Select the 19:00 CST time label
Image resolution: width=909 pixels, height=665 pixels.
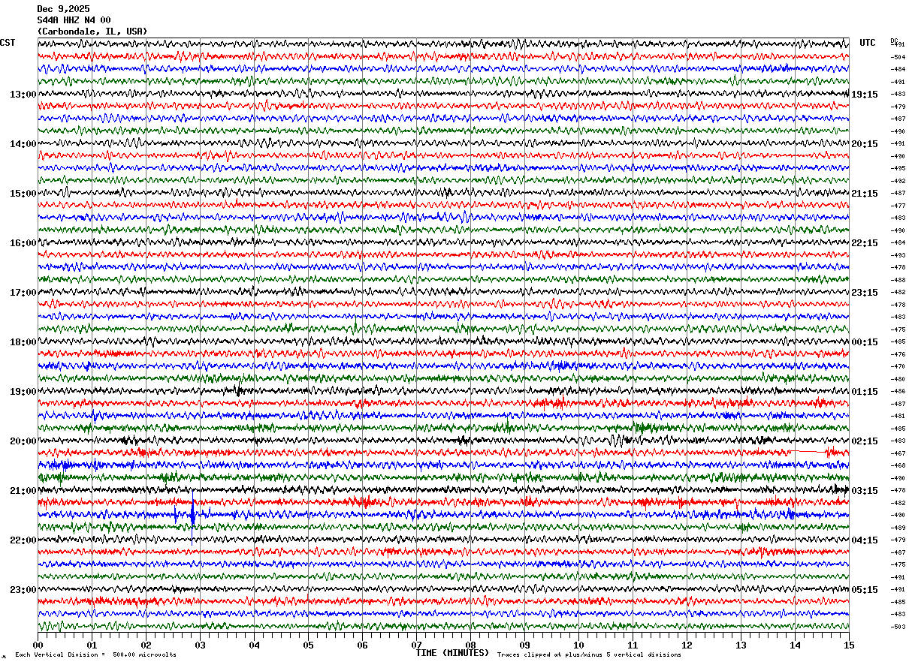click(x=23, y=392)
